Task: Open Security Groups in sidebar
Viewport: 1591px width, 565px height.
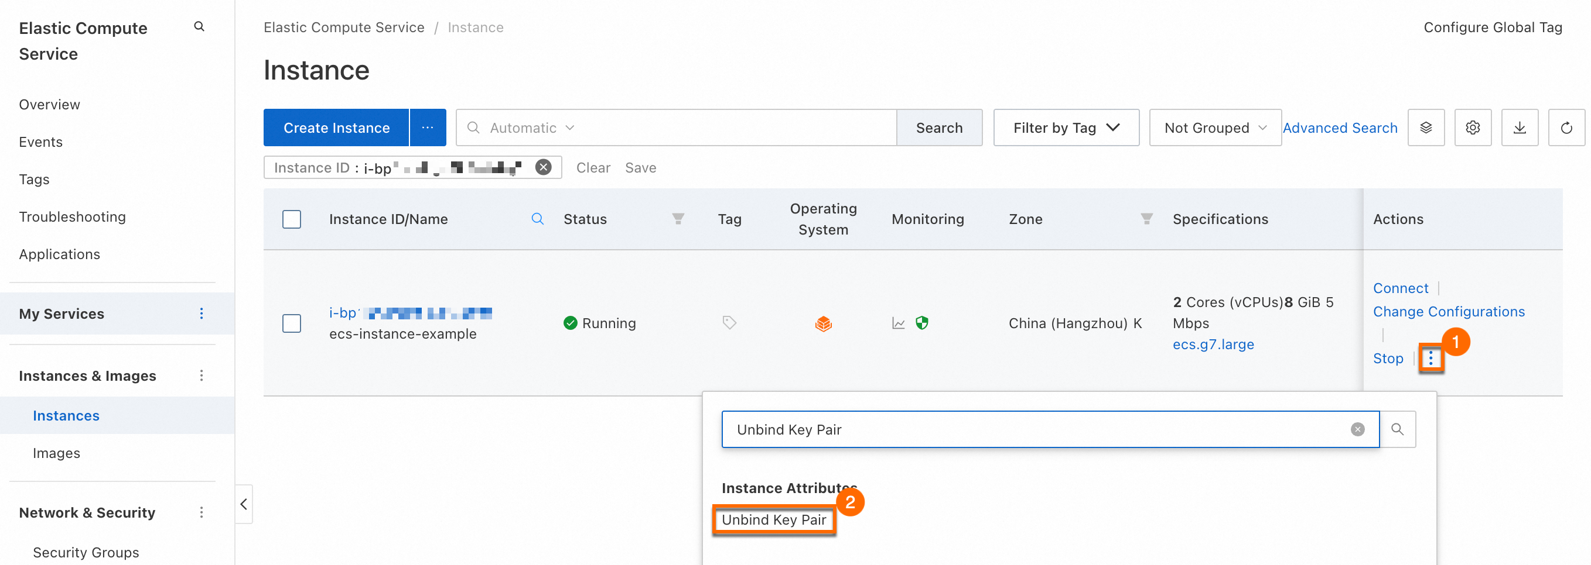Action: pyautogui.click(x=86, y=552)
